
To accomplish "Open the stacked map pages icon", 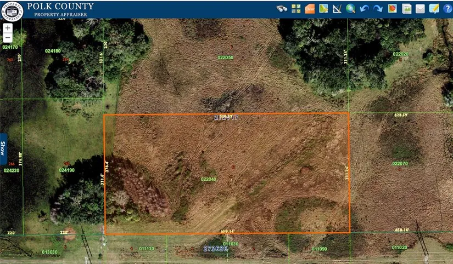I will (x=406, y=9).
